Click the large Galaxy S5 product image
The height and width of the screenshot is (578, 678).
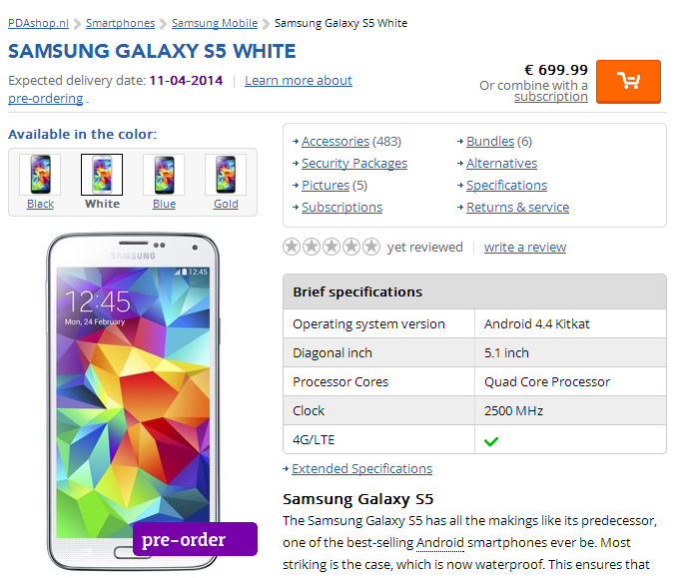click(133, 399)
